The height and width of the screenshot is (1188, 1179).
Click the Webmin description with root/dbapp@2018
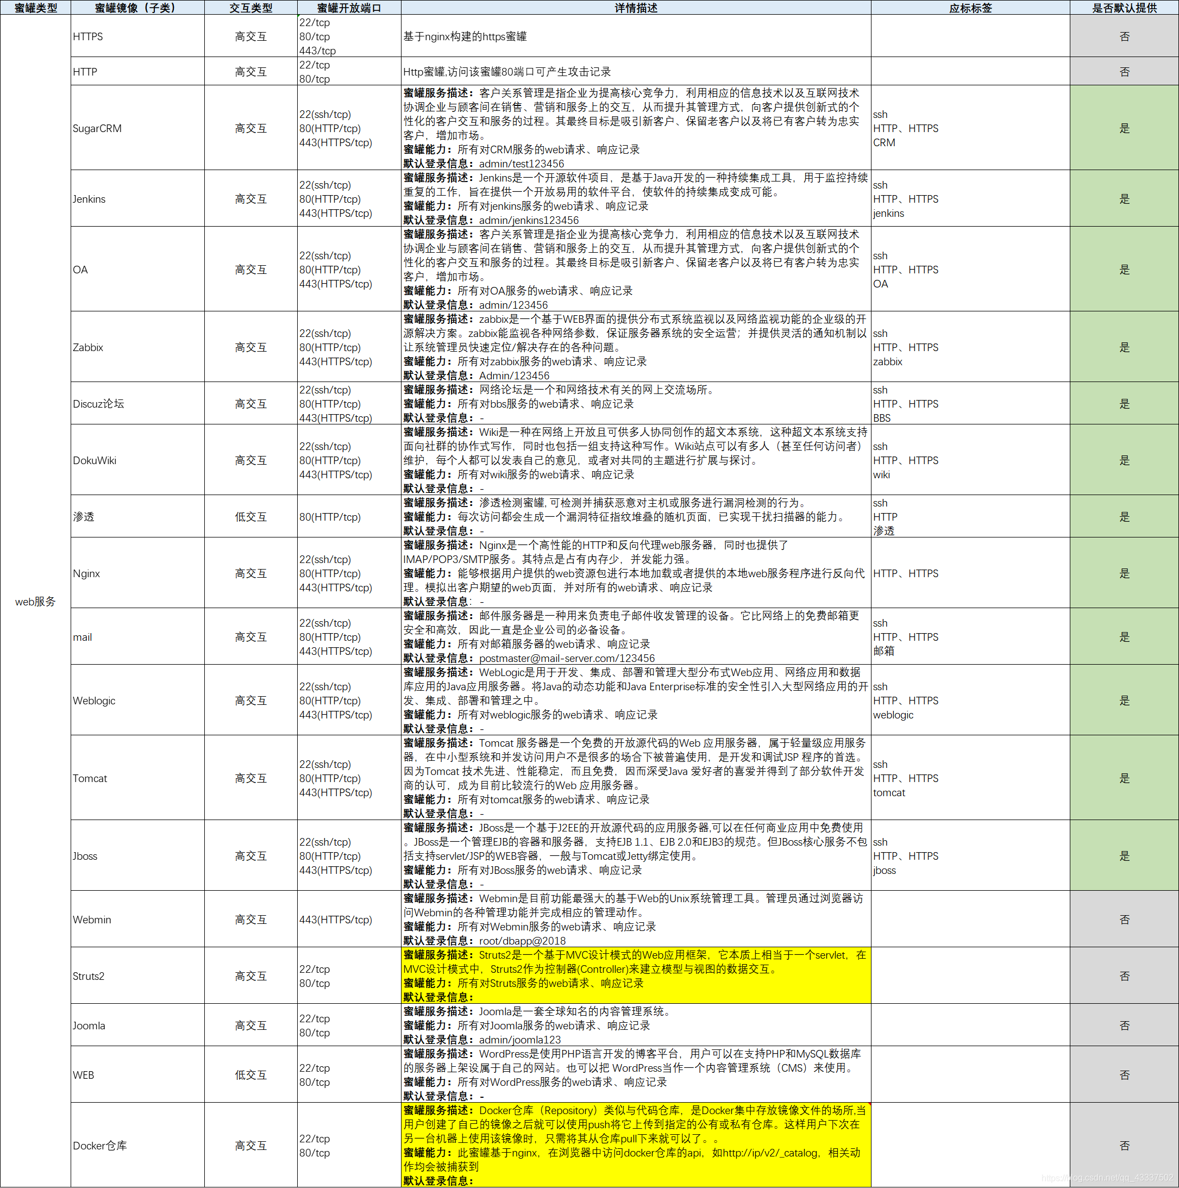pyautogui.click(x=636, y=920)
